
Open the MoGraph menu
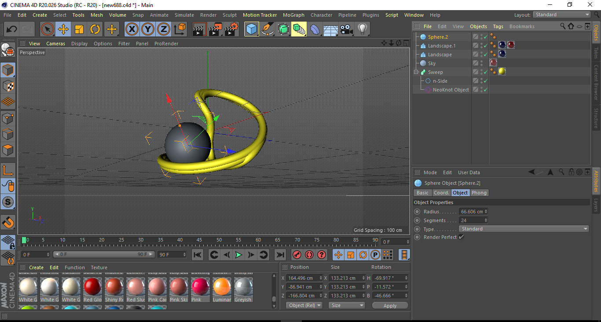click(x=293, y=15)
